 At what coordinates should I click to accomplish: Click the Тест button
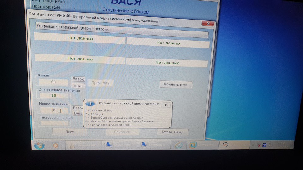pyautogui.click(x=70, y=132)
